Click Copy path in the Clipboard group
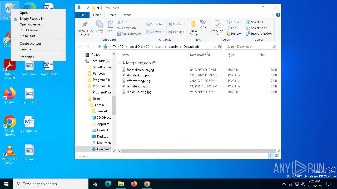 [127, 28]
